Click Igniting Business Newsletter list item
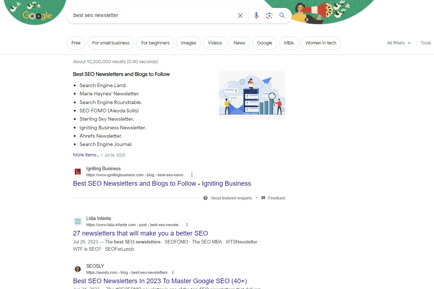The height and width of the screenshot is (289, 434). (x=113, y=128)
